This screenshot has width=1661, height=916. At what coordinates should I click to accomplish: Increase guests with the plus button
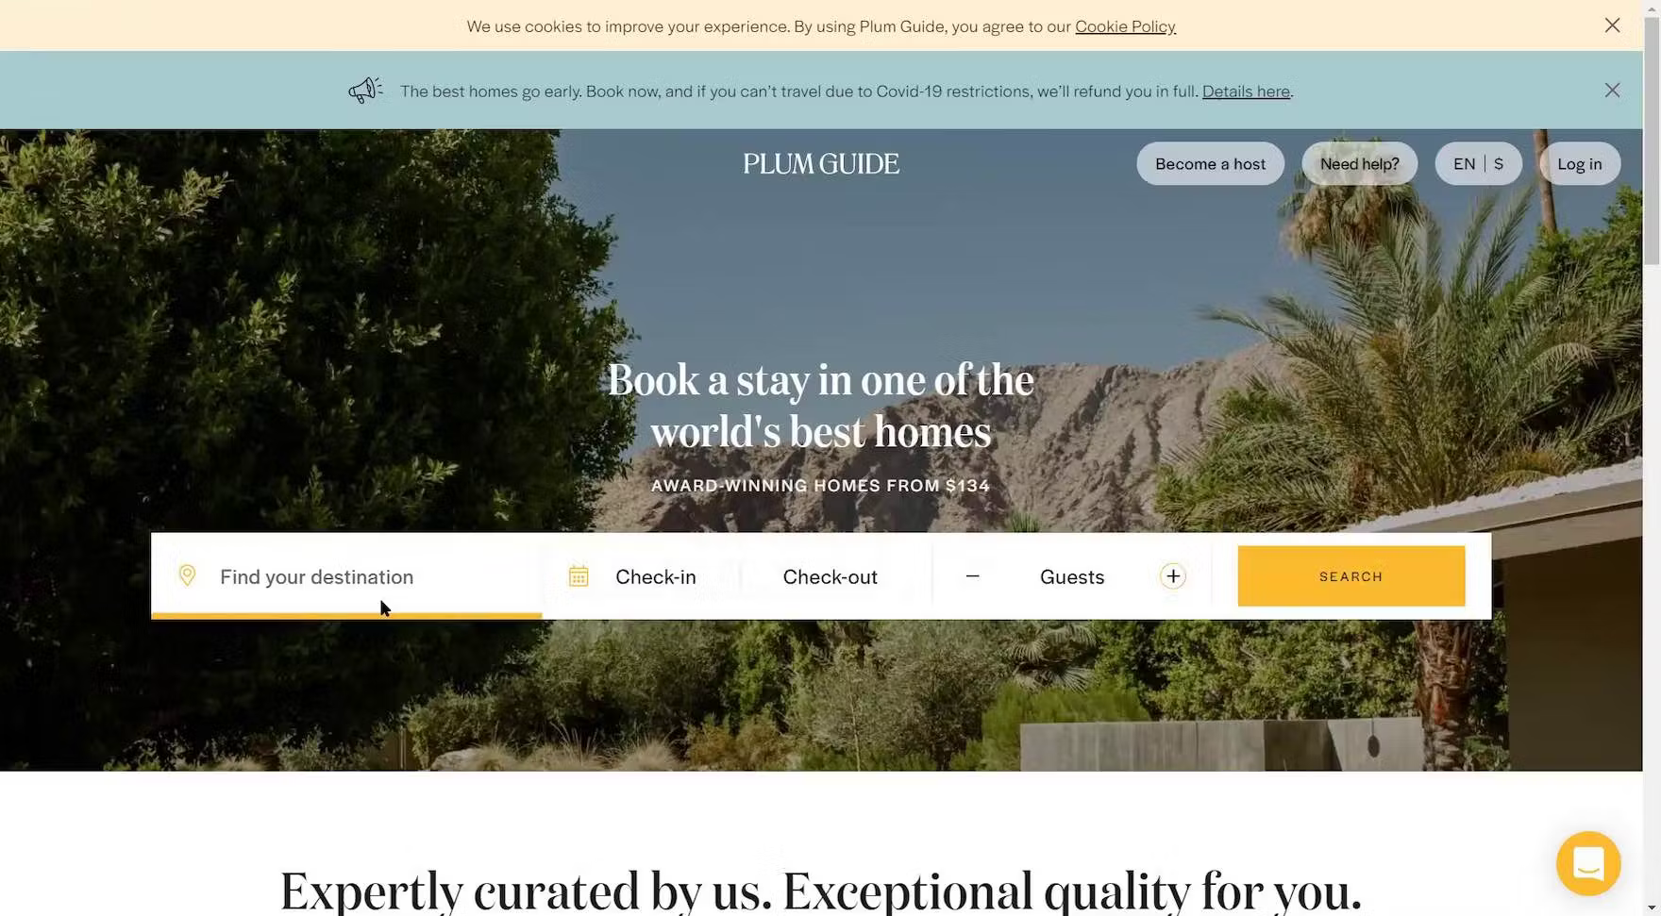1172,575
